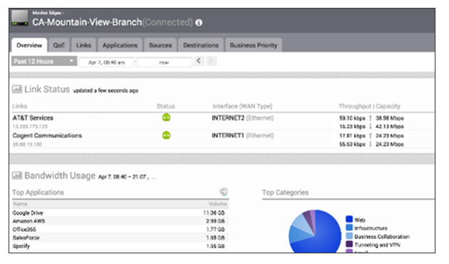Click the Business Collaboration legend swatch
The image size is (449, 264).
pos(349,236)
